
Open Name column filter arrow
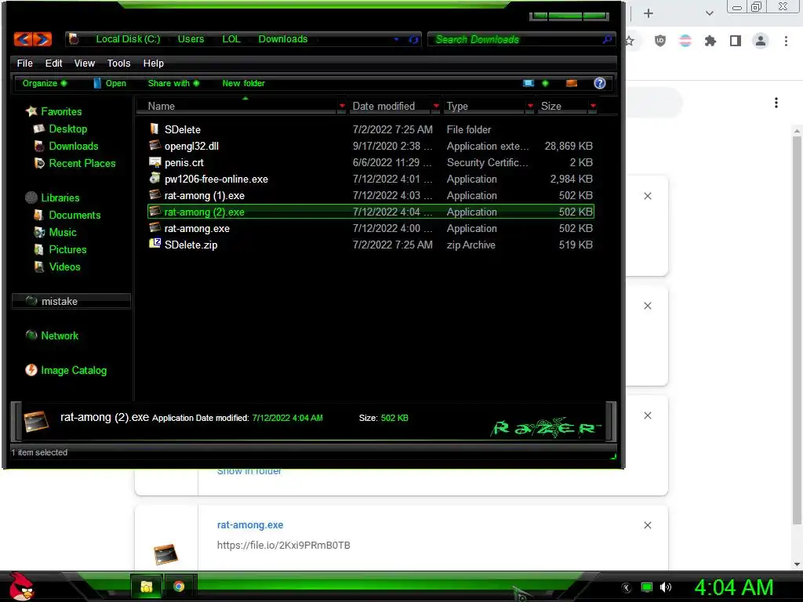[342, 106]
